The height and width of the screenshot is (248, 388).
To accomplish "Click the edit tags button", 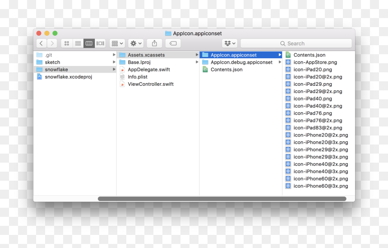I will tap(173, 43).
